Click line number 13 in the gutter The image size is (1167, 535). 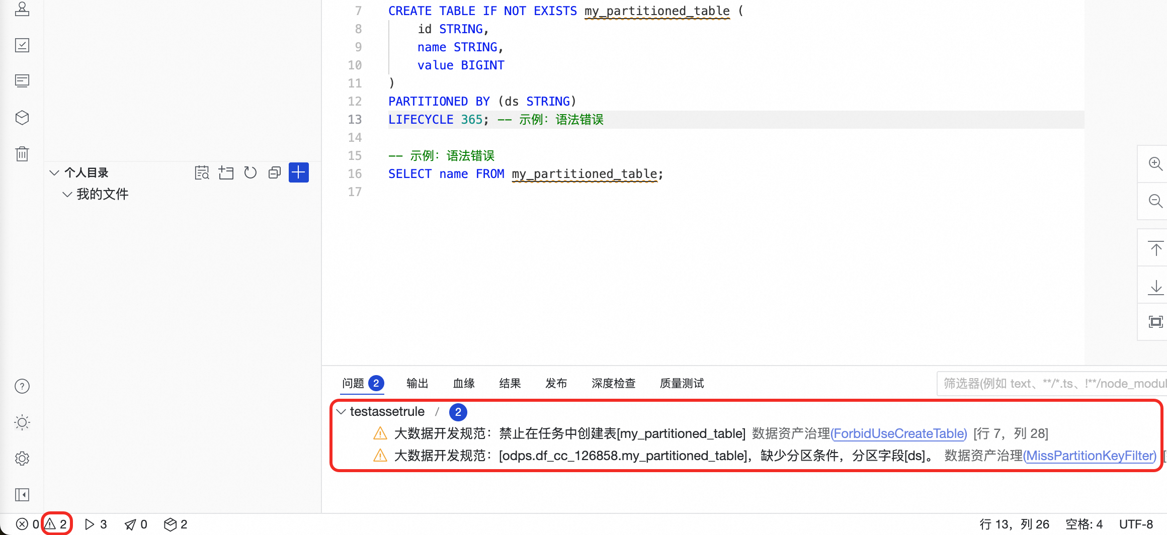click(x=355, y=120)
